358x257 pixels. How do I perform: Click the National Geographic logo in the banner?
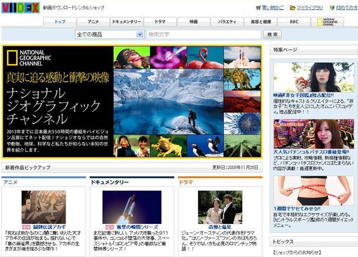[29, 58]
